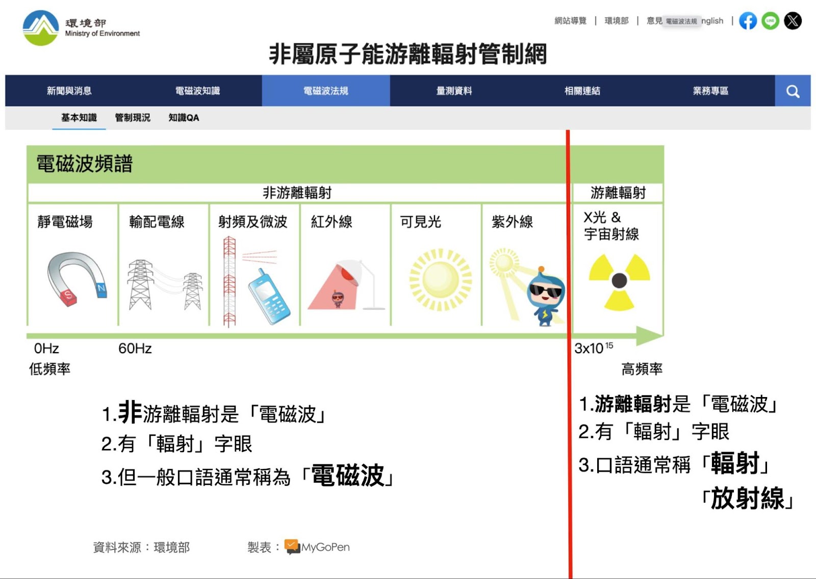816x579 pixels.
Task: Open the 業務專區 menu
Action: click(710, 91)
